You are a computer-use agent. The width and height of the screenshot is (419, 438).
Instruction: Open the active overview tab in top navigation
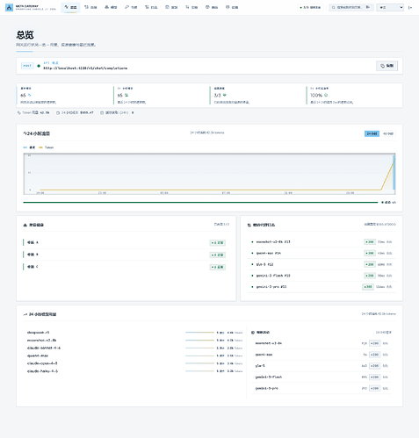point(70,7)
